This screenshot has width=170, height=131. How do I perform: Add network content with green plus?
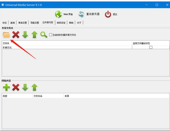pos(6,87)
